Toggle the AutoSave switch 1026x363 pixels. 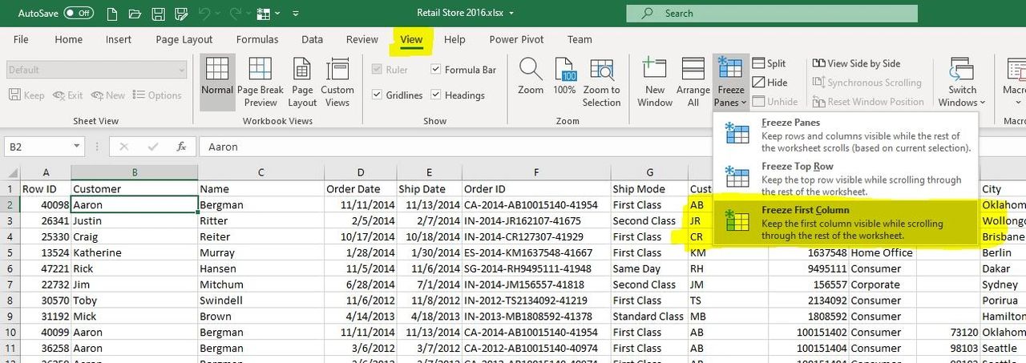point(79,13)
